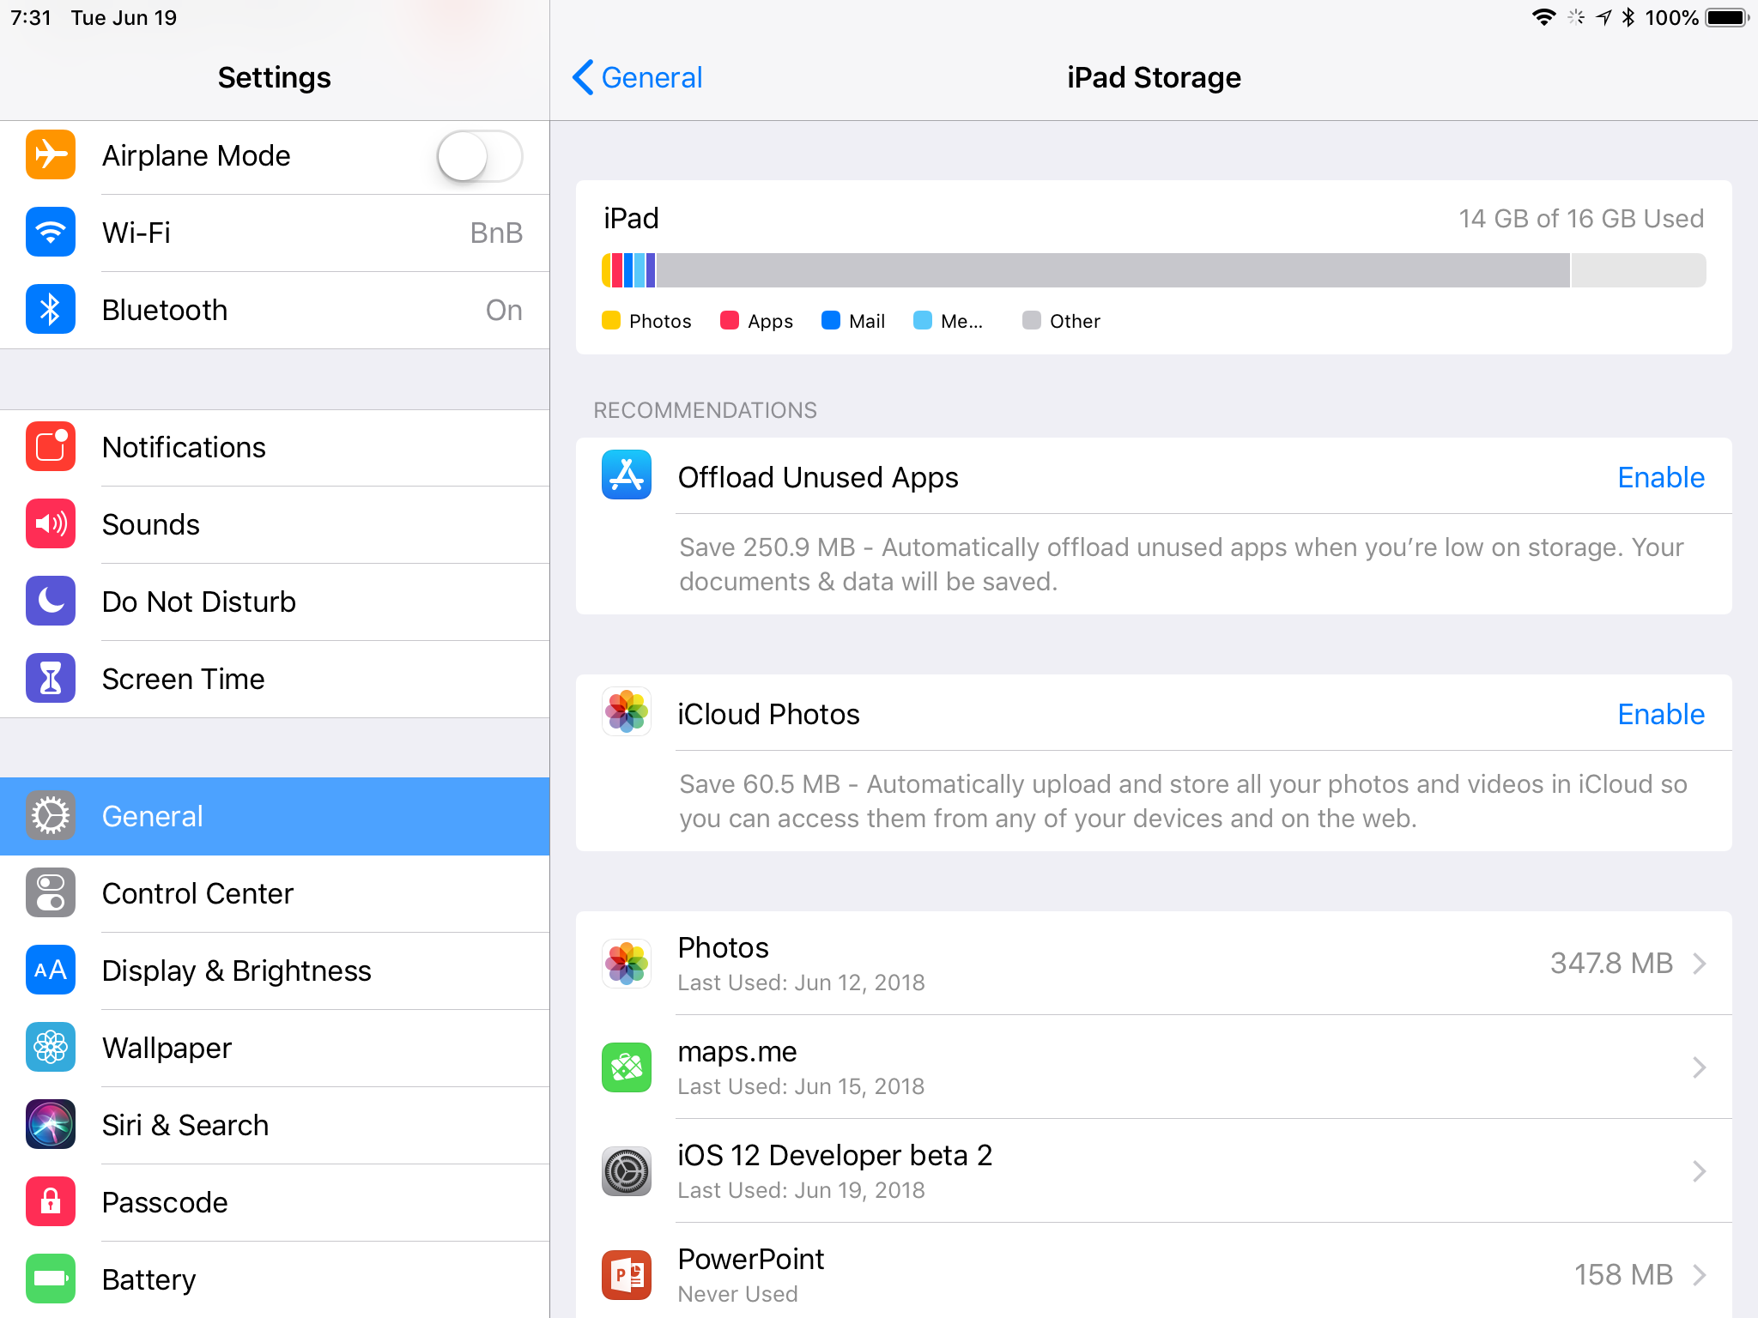
Task: Tap 'Last Used: Jun 15, 2018' under maps.me
Action: point(801,1086)
